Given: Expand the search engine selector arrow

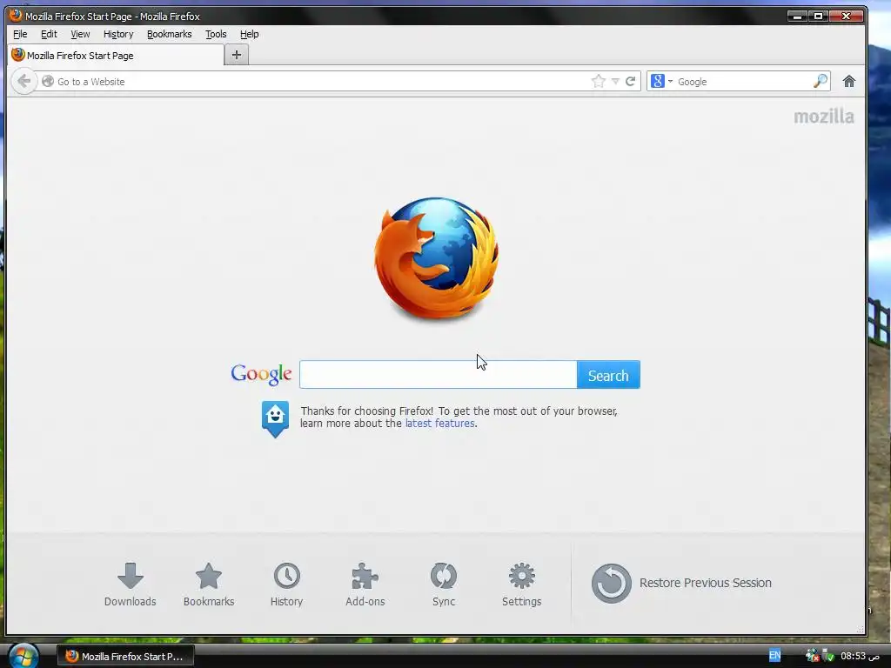Looking at the screenshot, I should tap(671, 81).
